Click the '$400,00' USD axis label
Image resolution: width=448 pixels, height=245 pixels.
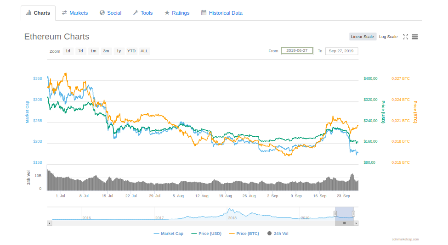[x=370, y=79]
